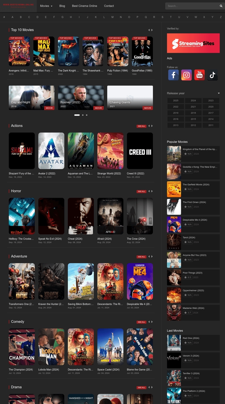Show previous Comedy movies with left arrow

click(149, 322)
